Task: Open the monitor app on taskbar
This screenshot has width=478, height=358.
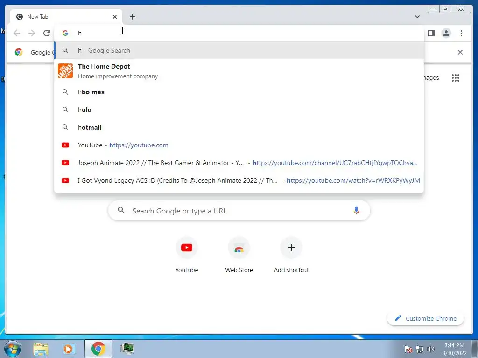Action: click(127, 349)
